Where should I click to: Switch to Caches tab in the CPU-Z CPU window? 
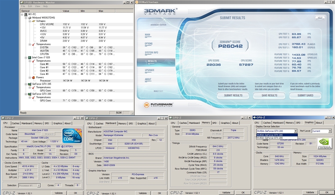[15, 123]
